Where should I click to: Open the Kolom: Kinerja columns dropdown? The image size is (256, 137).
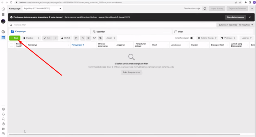click(x=207, y=38)
